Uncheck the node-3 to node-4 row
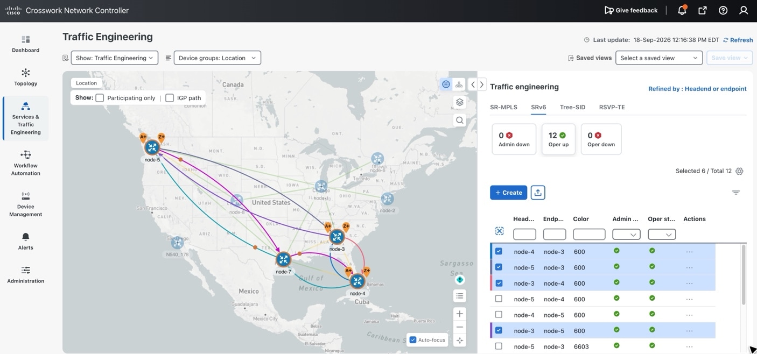The image size is (757, 354). pyautogui.click(x=499, y=283)
